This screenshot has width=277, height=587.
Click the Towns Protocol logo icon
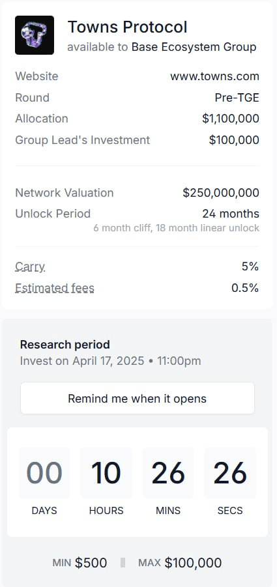(35, 35)
